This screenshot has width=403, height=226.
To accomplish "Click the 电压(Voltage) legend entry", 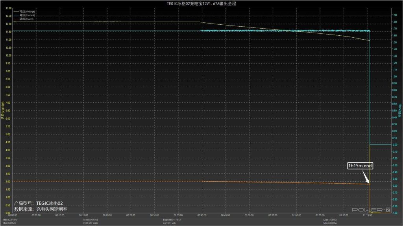I will (x=24, y=11).
